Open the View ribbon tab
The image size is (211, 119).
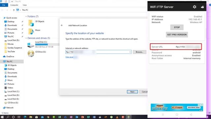(x=25, y=5)
